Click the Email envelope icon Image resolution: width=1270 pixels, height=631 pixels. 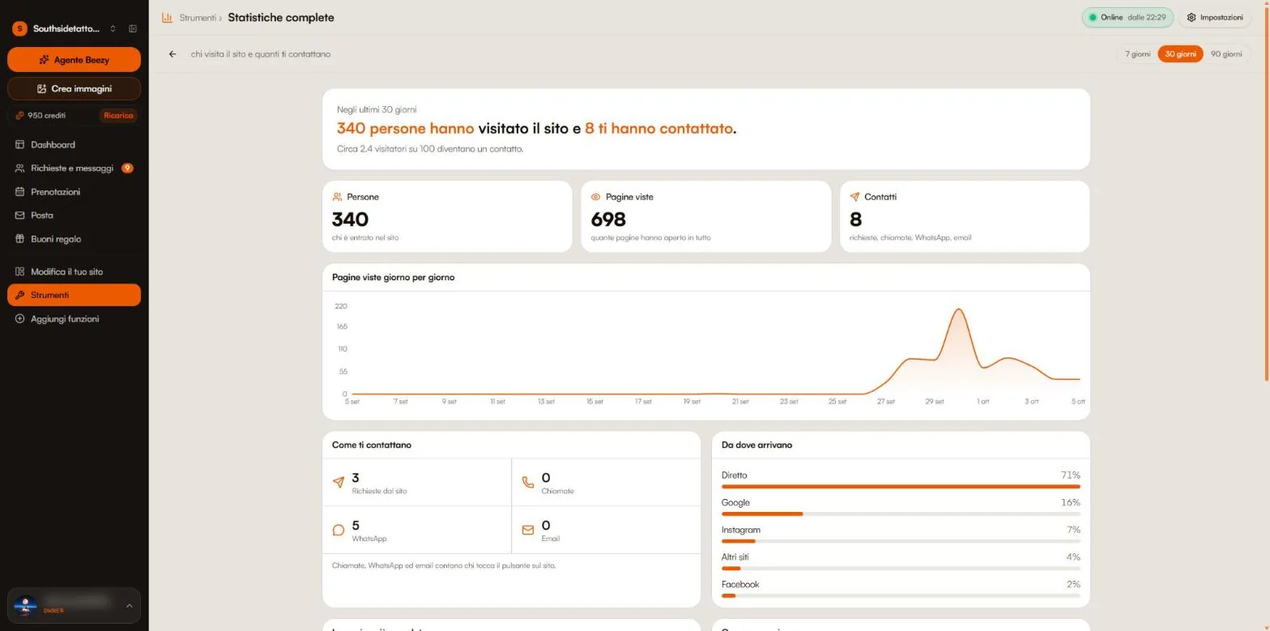click(x=528, y=530)
